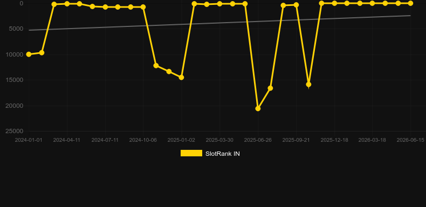Select the final data point at 2026-06-15

click(410, 3)
